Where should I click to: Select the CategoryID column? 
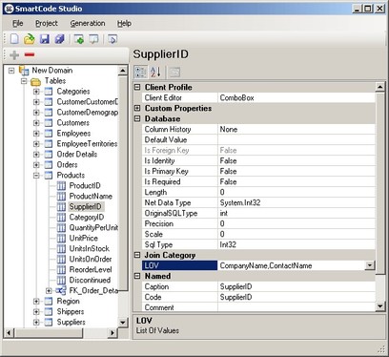[x=87, y=218]
